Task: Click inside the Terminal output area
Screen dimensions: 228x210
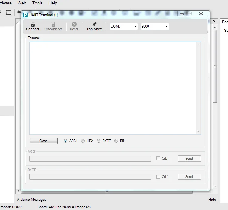Action: (113, 88)
